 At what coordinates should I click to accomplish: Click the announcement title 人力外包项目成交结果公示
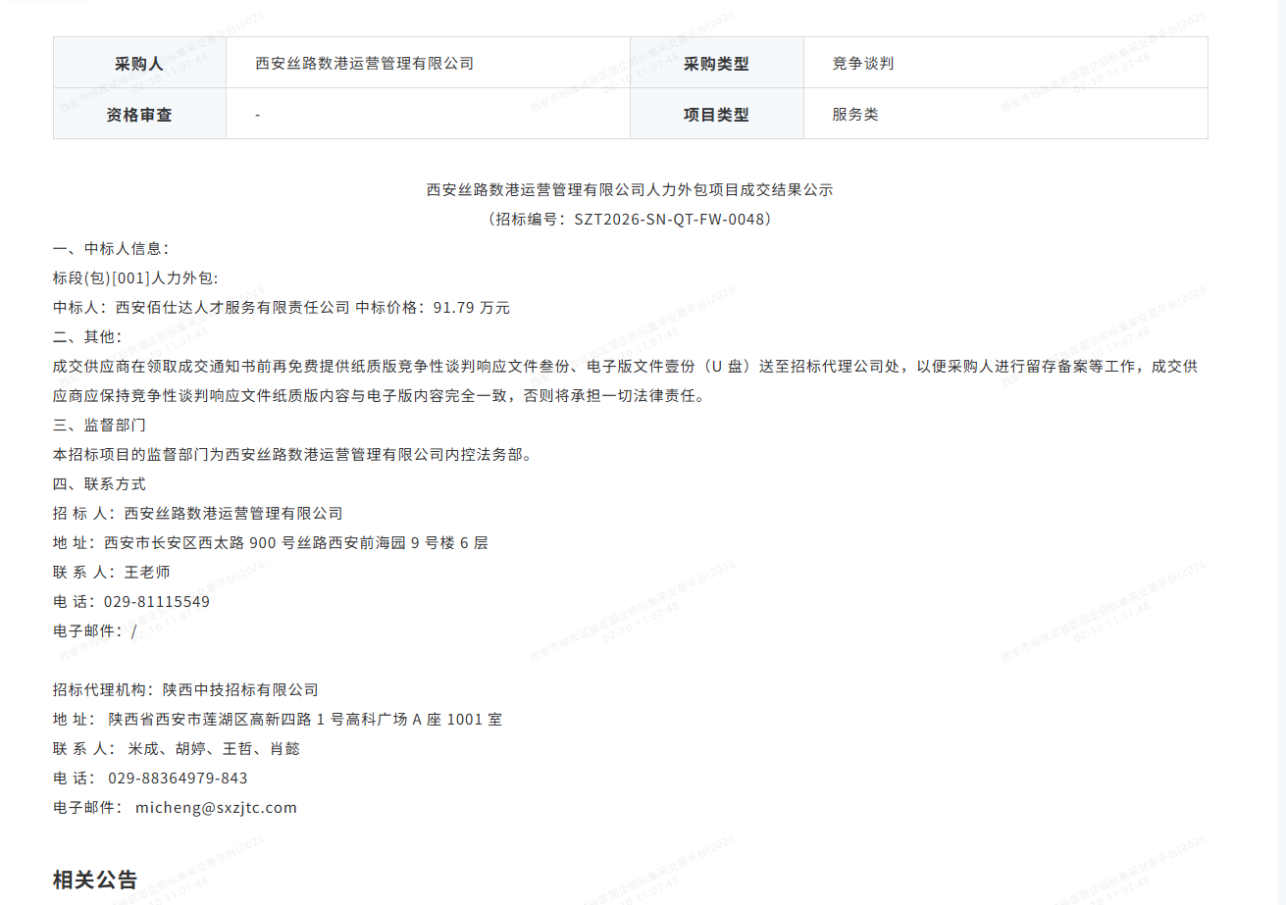629,190
